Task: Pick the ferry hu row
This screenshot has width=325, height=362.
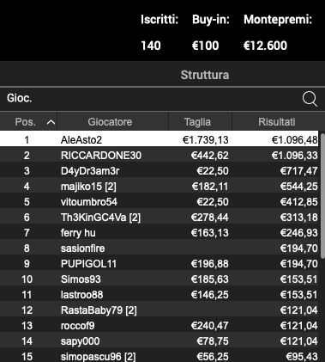Action: (x=159, y=233)
